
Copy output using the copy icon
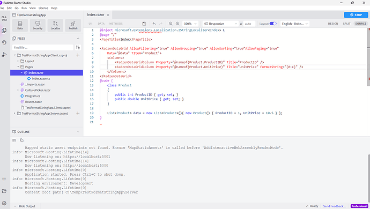pos(21,140)
